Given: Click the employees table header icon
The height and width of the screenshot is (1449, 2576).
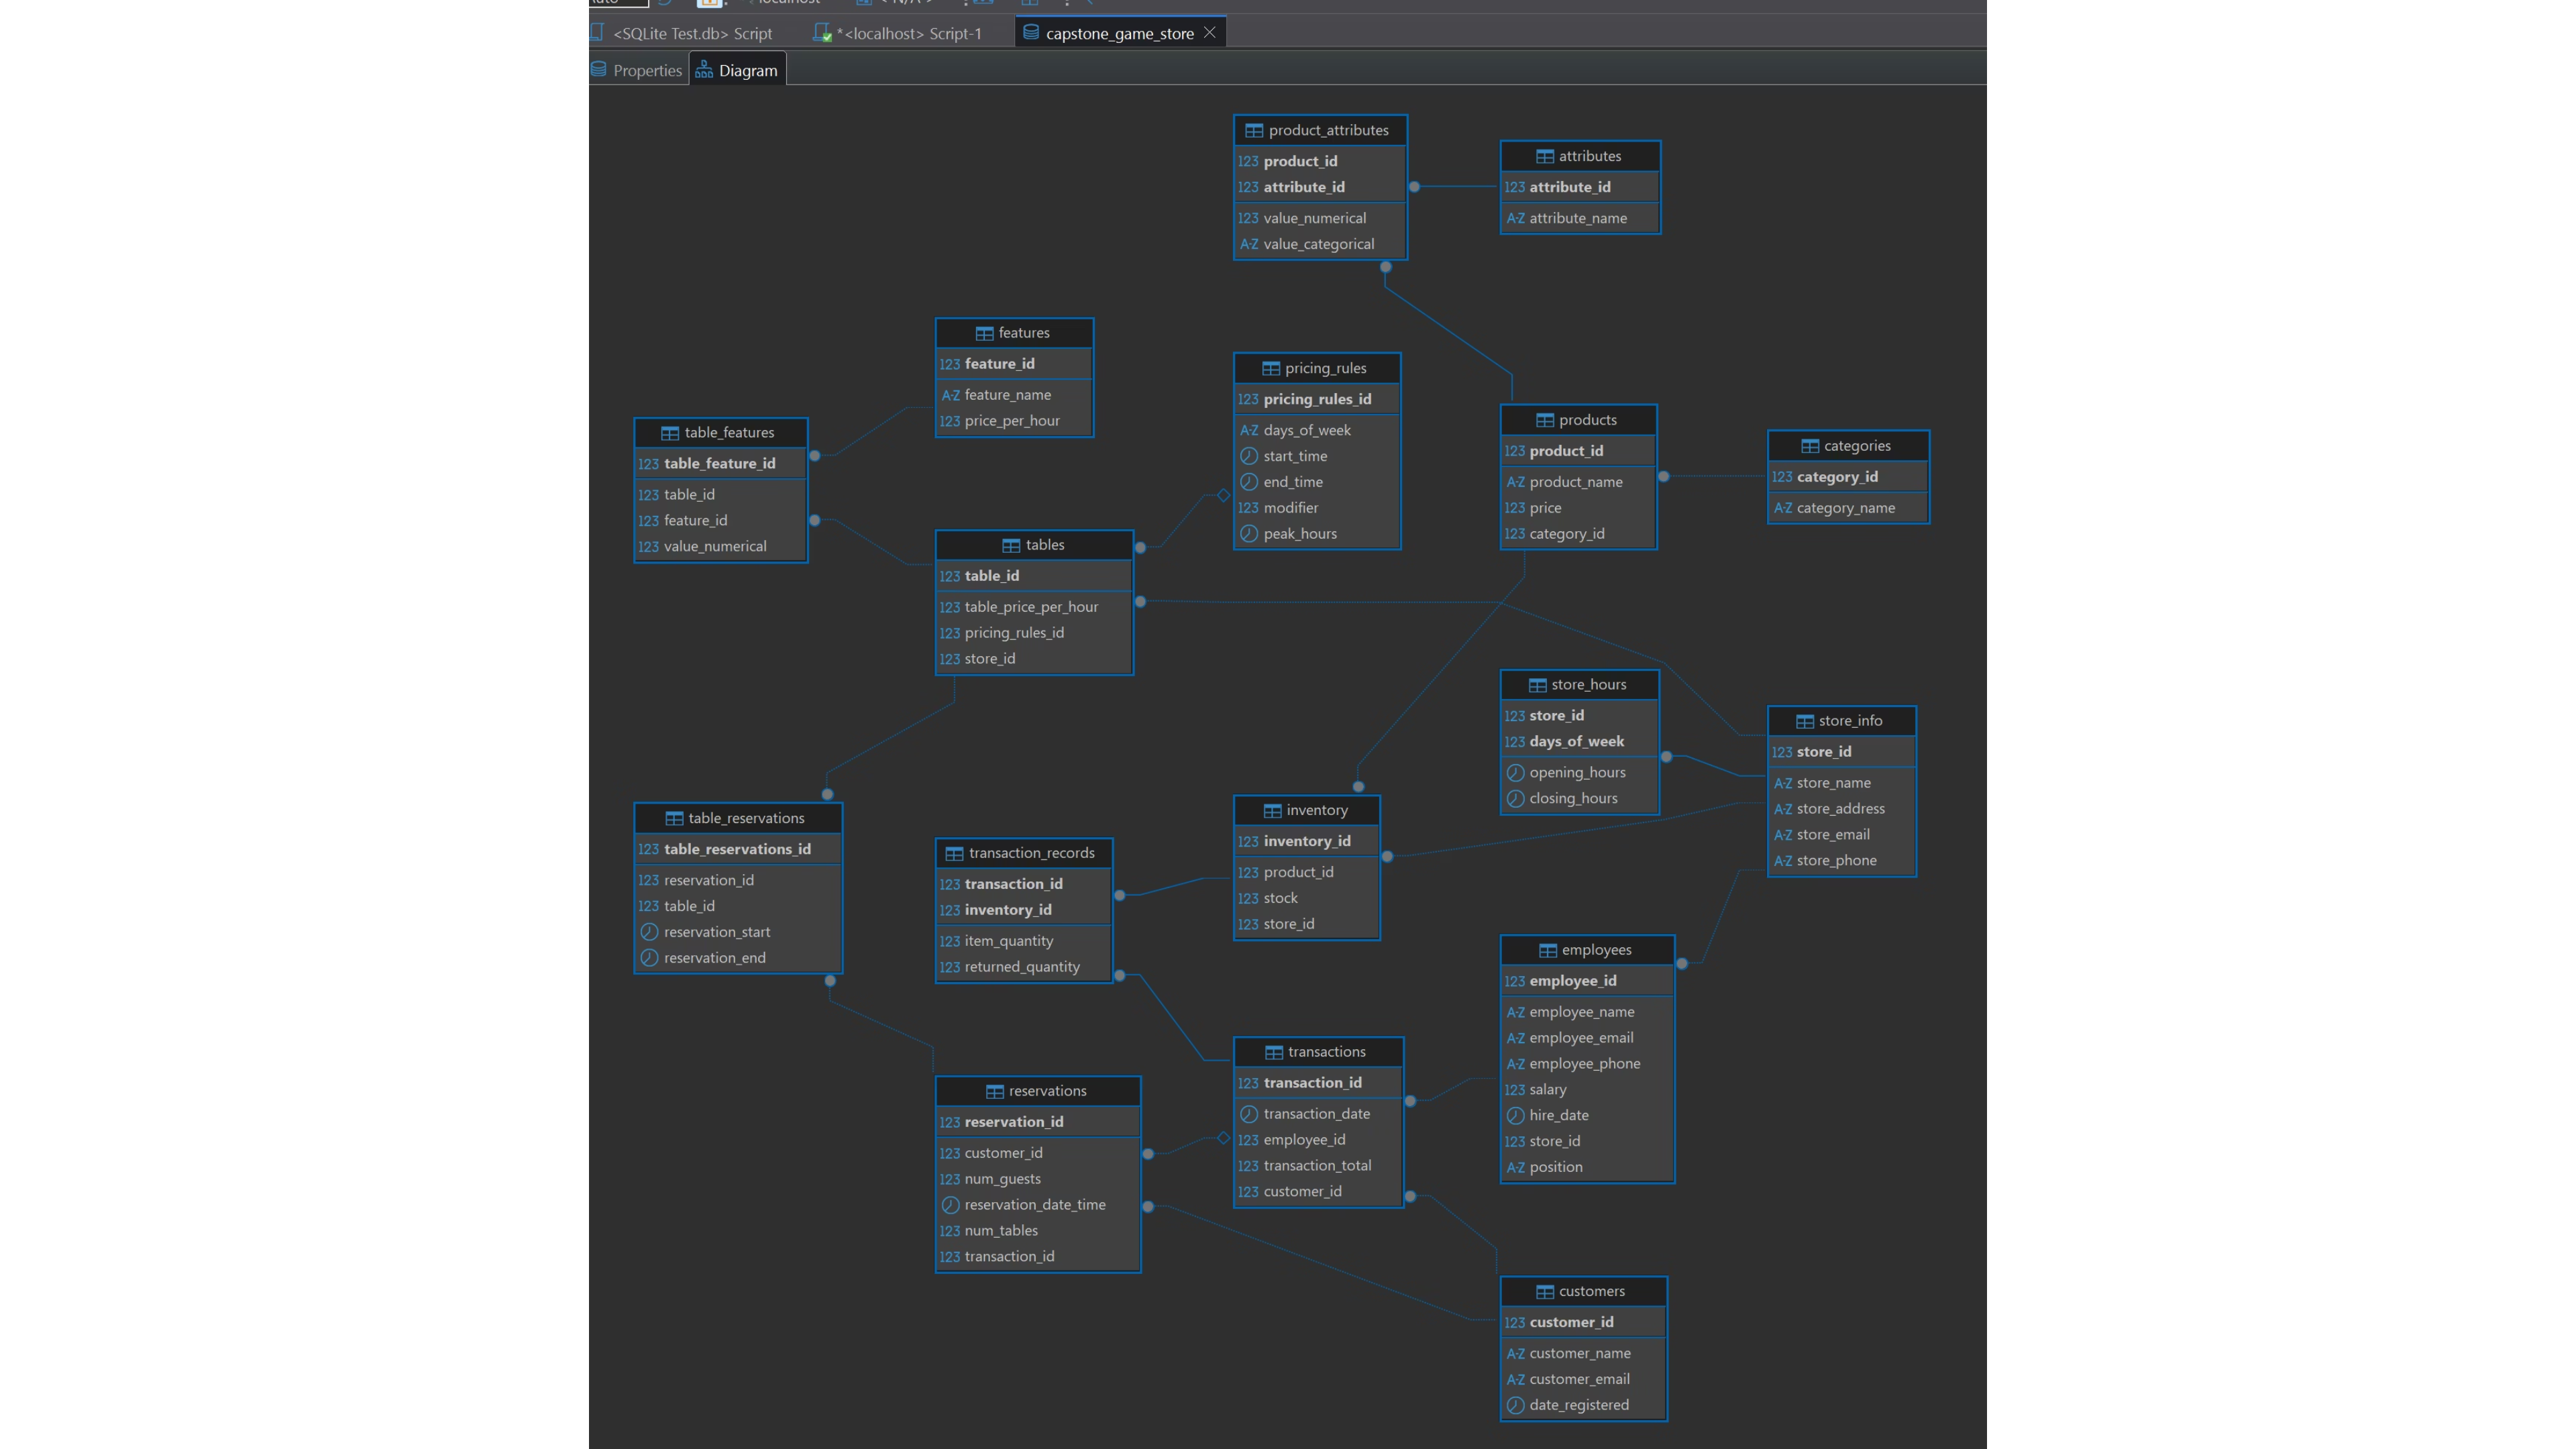Looking at the screenshot, I should pyautogui.click(x=1548, y=950).
